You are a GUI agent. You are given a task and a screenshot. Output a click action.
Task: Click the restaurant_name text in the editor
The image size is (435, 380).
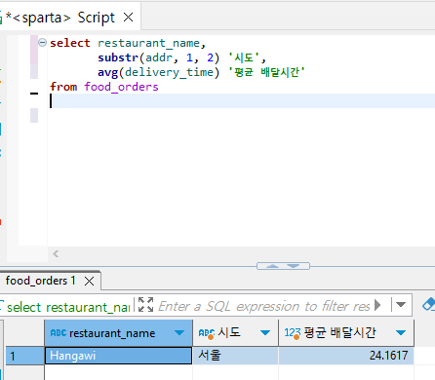point(148,43)
